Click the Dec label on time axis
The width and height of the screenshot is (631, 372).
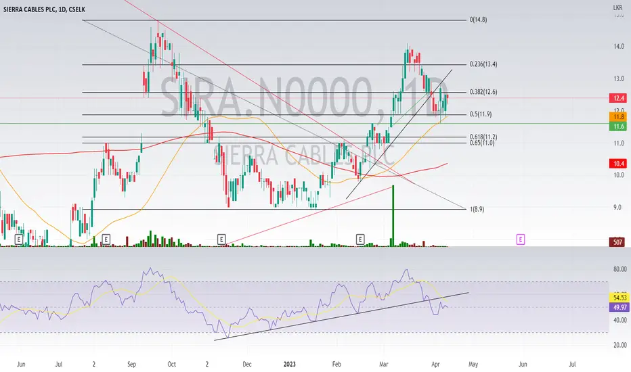point(246,365)
